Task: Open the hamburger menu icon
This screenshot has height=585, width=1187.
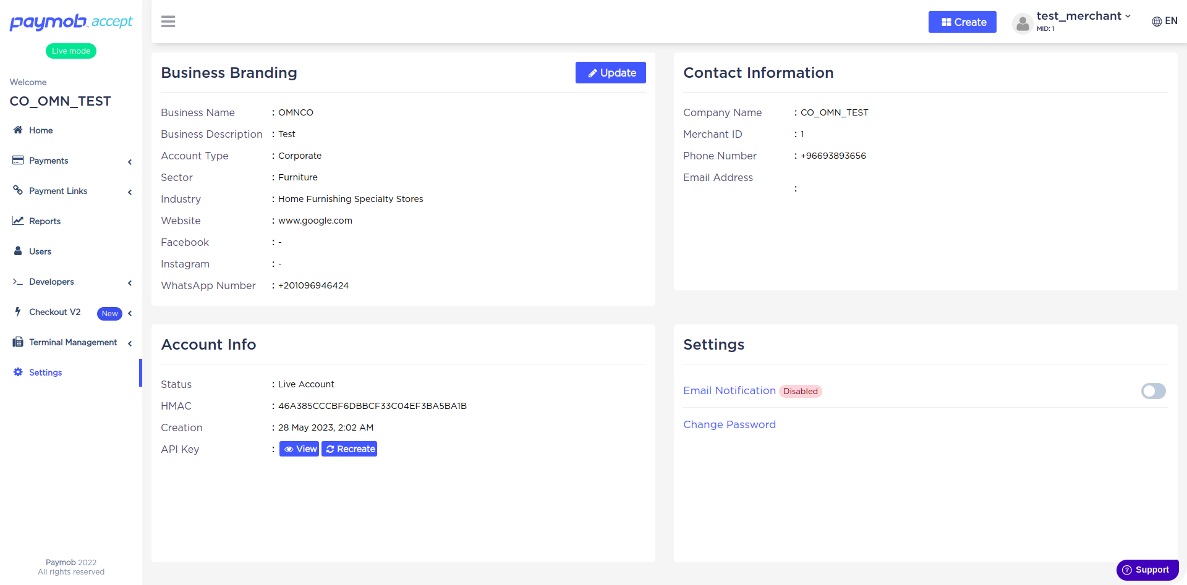Action: pyautogui.click(x=168, y=22)
